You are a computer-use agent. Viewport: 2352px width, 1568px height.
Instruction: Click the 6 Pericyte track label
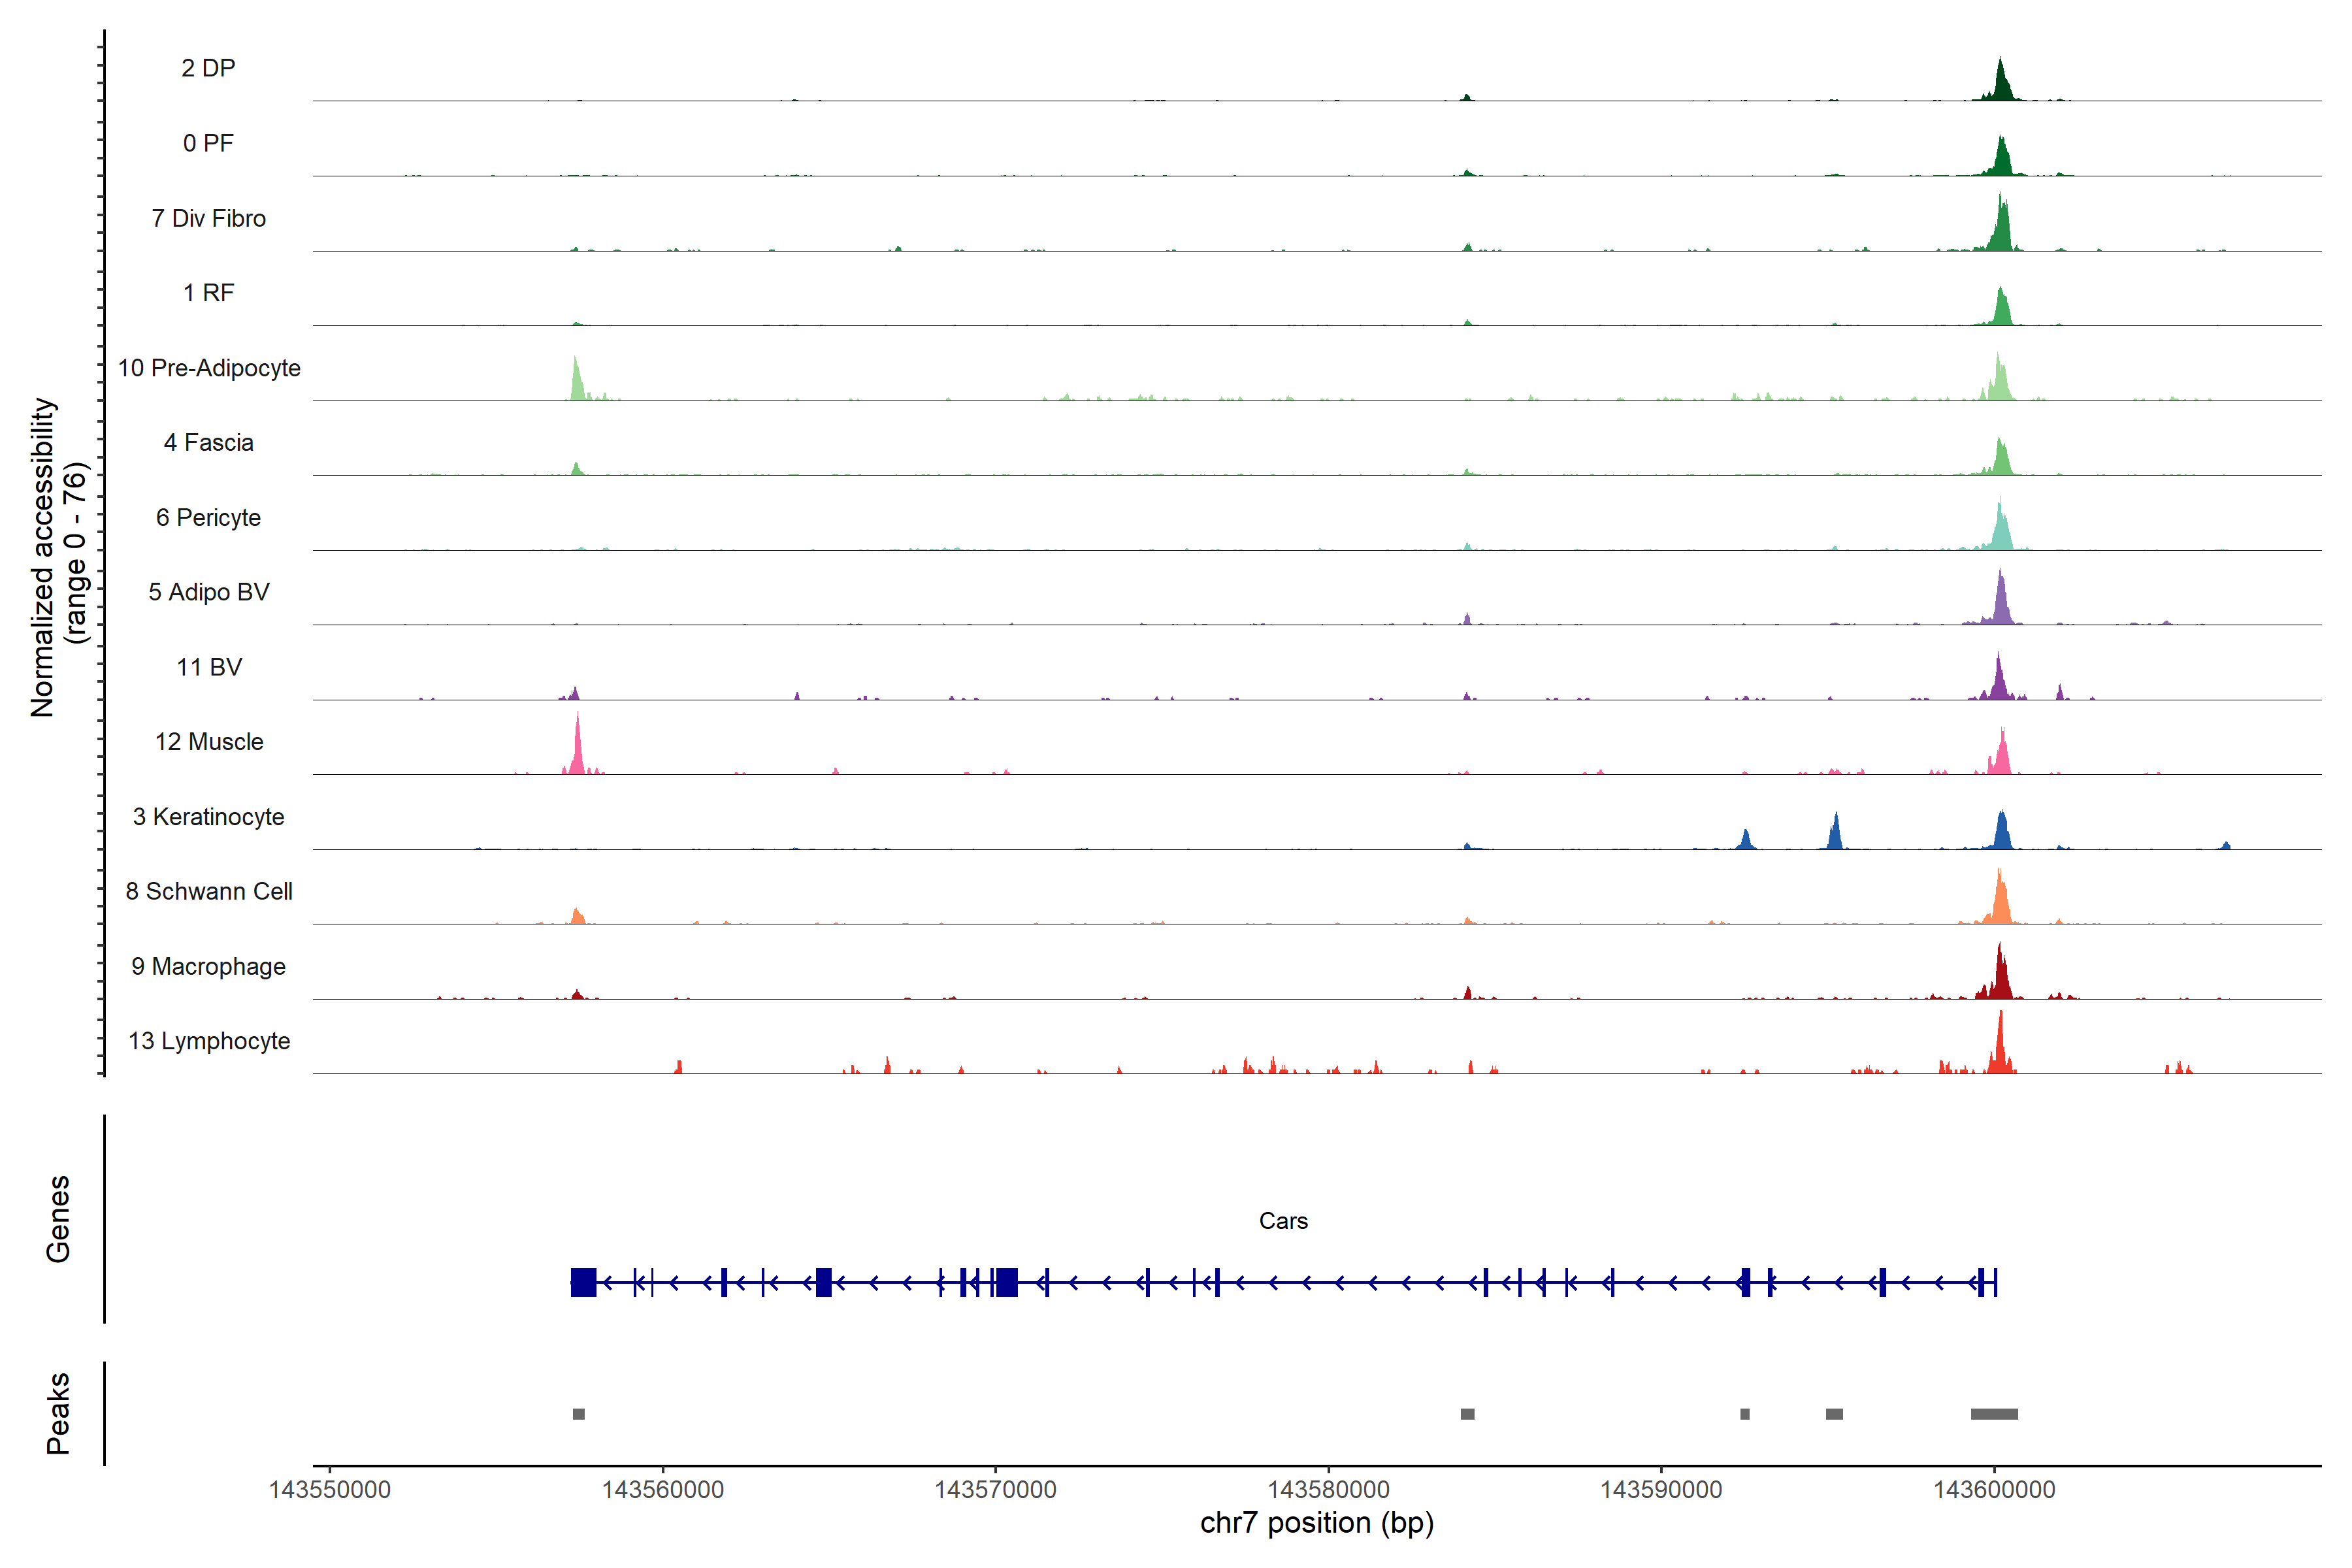208,517
